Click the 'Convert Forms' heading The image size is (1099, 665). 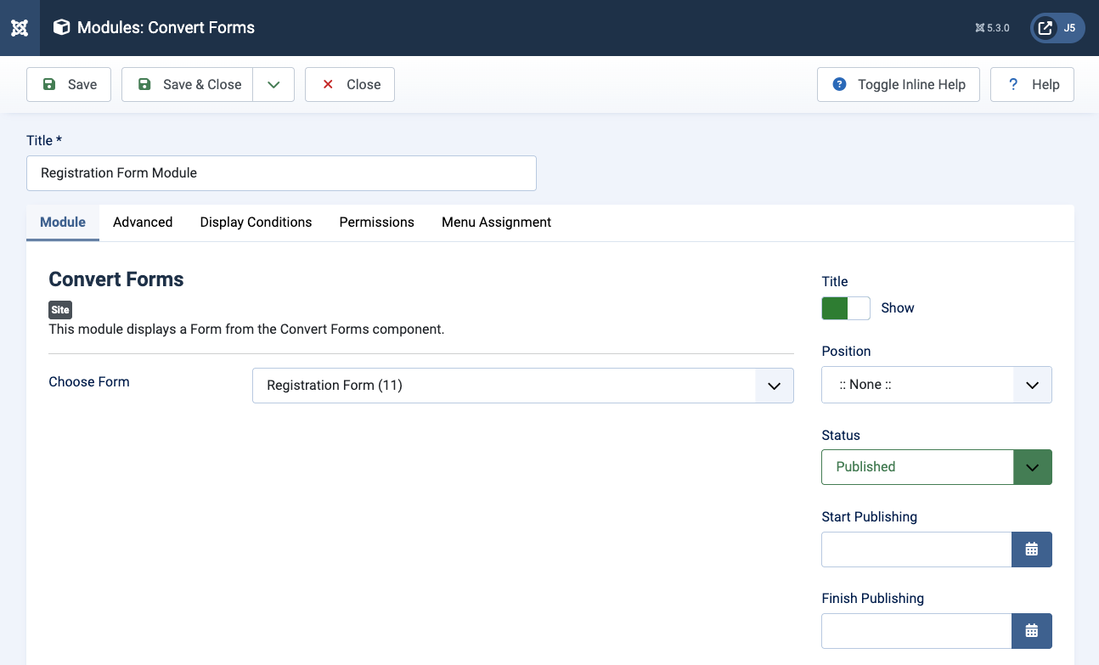[116, 279]
